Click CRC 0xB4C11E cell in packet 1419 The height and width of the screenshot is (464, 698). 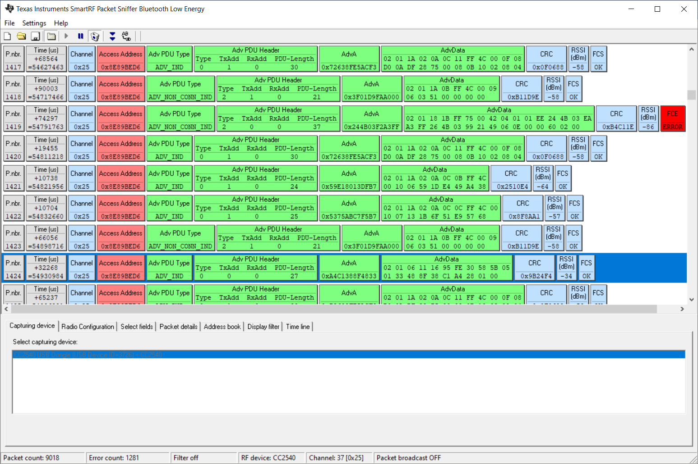point(616,119)
